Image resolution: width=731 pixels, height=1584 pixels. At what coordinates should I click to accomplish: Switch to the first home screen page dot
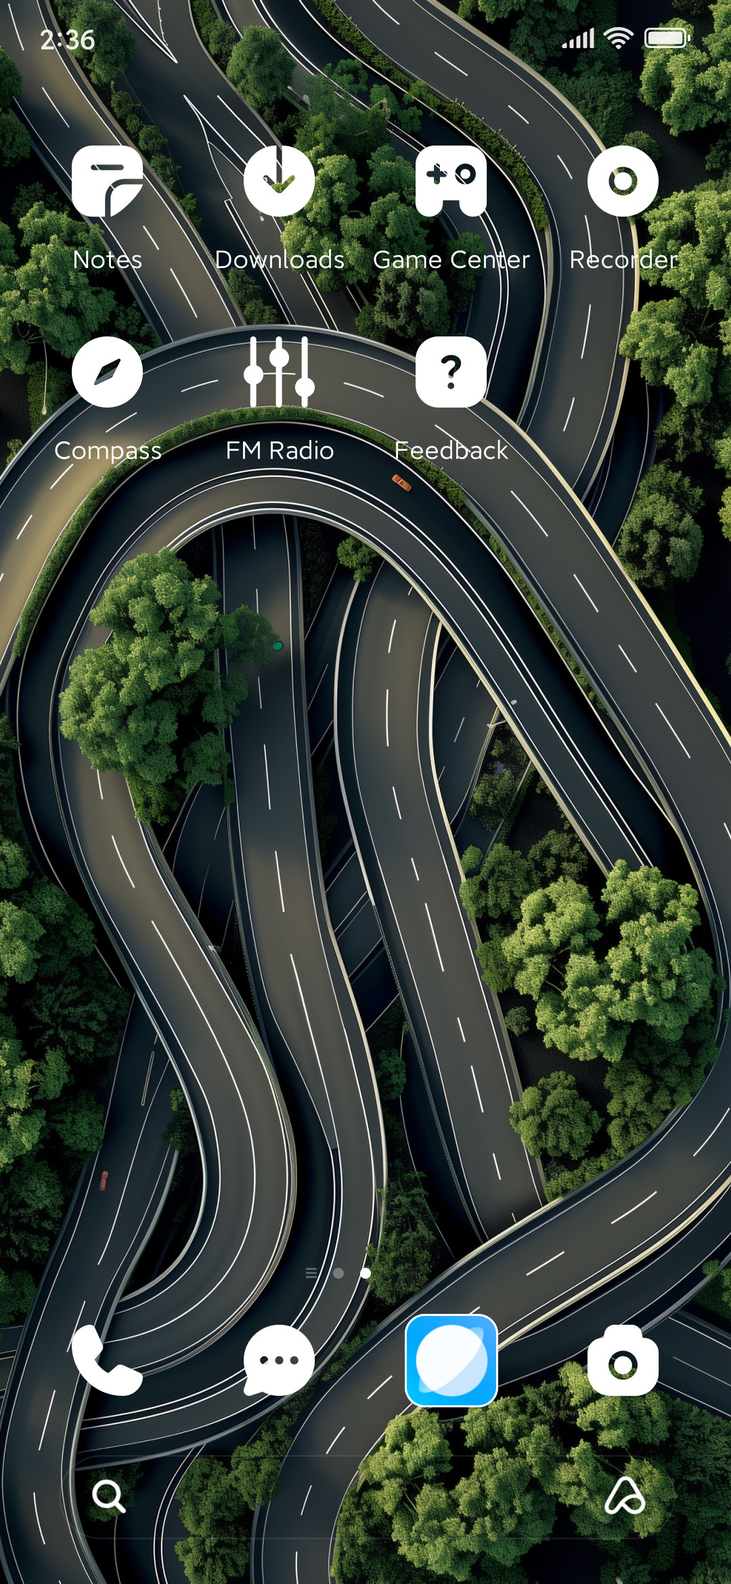click(338, 1273)
